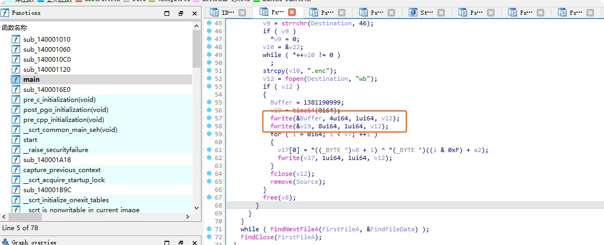Screen dimensions: 604x245
Task: Close the ID… tab
Action: click(x=242, y=12)
